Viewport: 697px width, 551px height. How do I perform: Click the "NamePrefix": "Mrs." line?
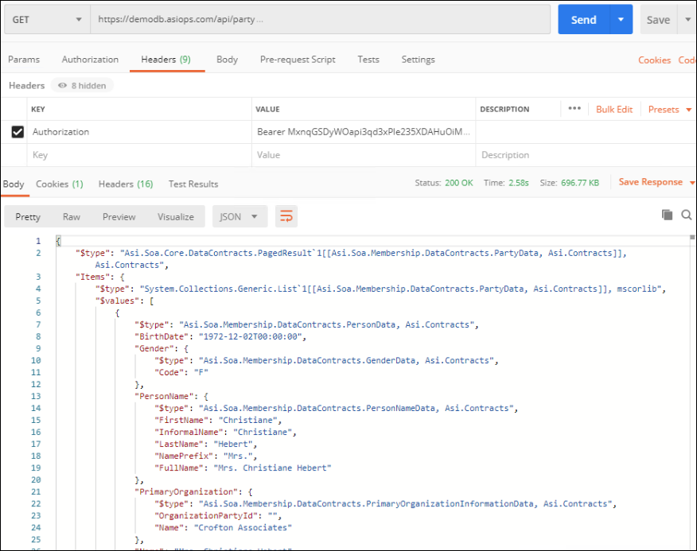click(x=205, y=456)
